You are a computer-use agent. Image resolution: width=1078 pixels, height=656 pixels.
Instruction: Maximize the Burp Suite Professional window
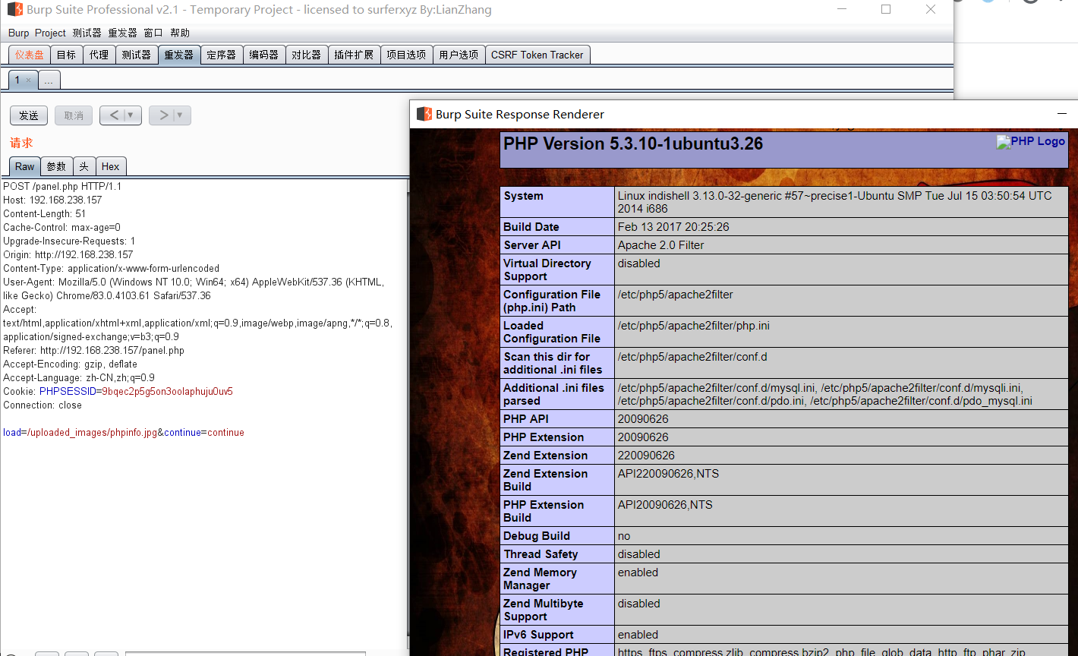click(x=886, y=9)
